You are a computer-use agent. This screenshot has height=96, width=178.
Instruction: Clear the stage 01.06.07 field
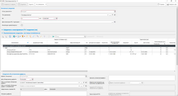click(x=86, y=83)
